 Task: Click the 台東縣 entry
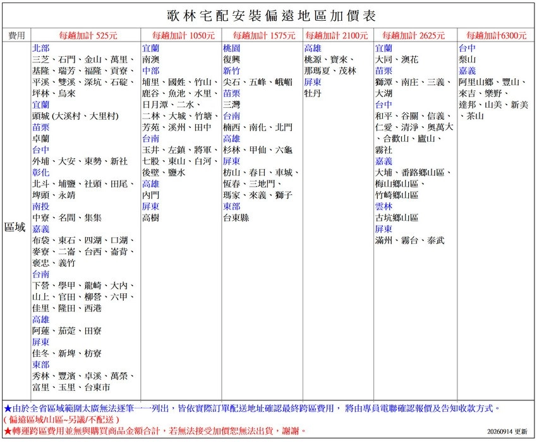(236, 218)
